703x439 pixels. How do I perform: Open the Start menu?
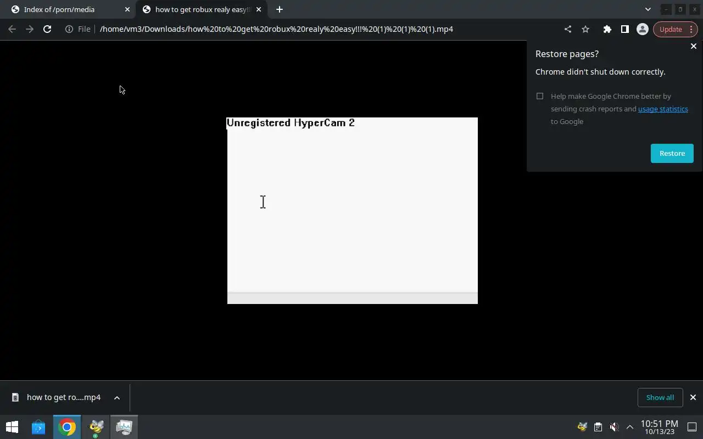click(12, 427)
